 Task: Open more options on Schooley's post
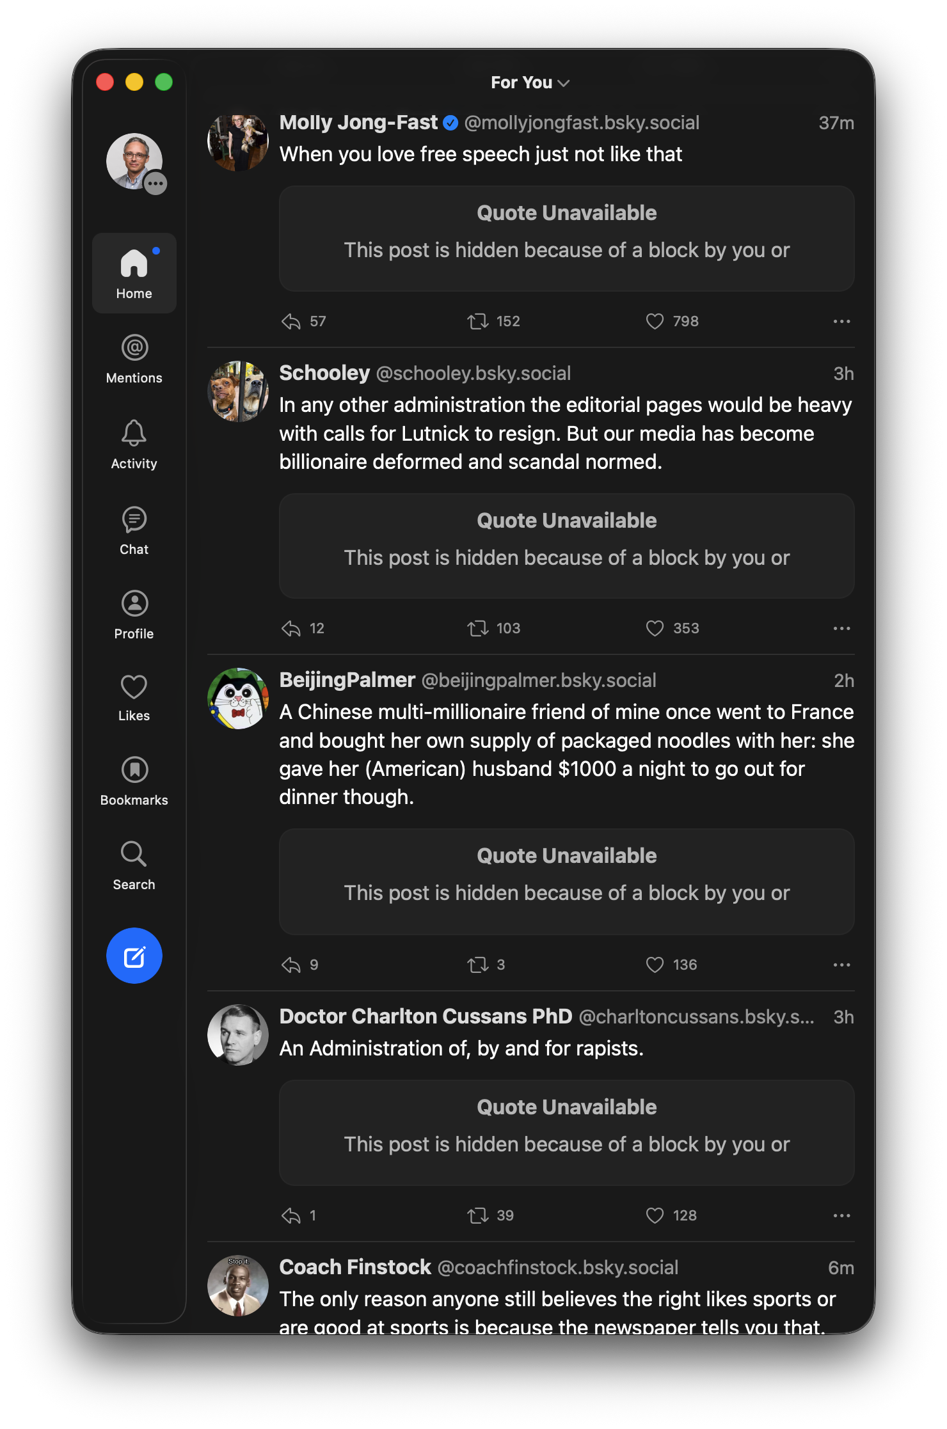point(841,628)
